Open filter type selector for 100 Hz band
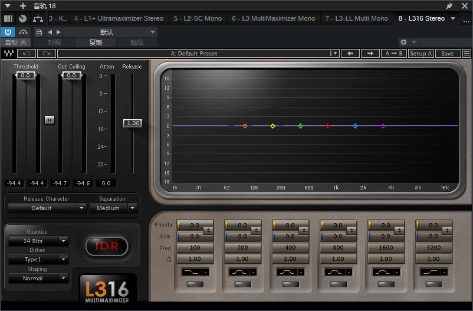This screenshot has height=311, width=473. (x=195, y=273)
